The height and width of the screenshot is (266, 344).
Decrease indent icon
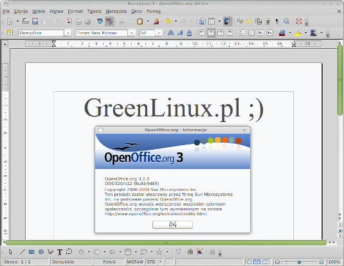(261, 33)
